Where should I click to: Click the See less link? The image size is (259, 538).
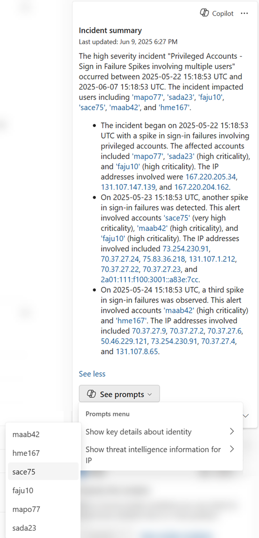pyautogui.click(x=92, y=374)
